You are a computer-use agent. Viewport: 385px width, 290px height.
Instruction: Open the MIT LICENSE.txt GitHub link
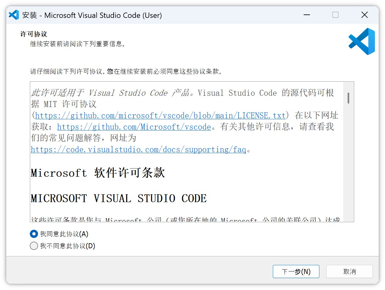coord(160,115)
